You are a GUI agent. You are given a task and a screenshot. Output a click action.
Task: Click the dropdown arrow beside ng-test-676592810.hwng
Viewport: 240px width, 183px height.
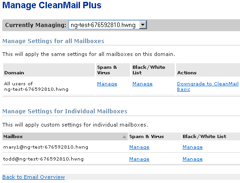(143, 25)
